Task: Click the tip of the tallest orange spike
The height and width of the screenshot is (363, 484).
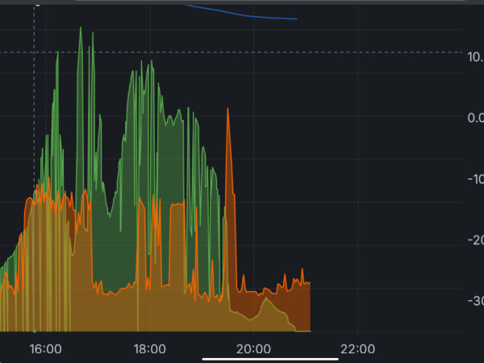Action: (x=228, y=109)
